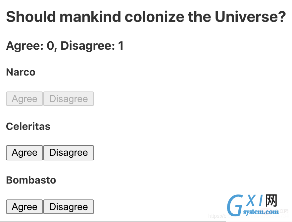292x222 pixels.
Task: Click the "Agree: 0" tally text
Action: (30, 46)
